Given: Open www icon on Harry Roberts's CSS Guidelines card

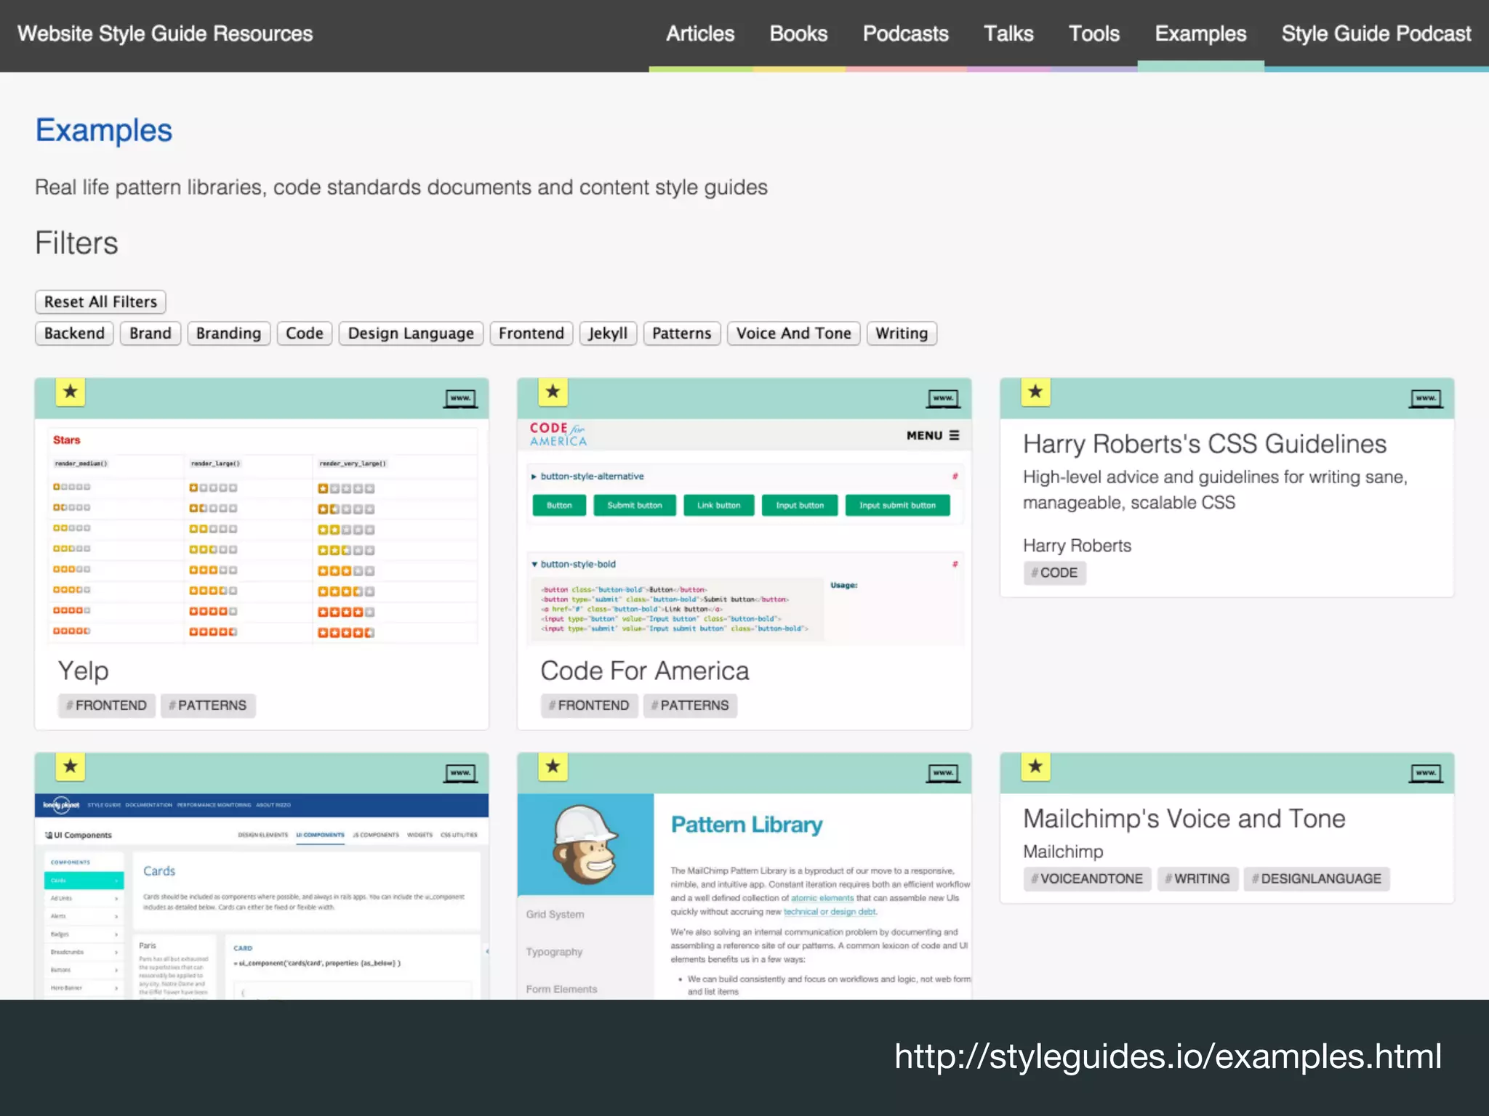Looking at the screenshot, I should 1426,399.
